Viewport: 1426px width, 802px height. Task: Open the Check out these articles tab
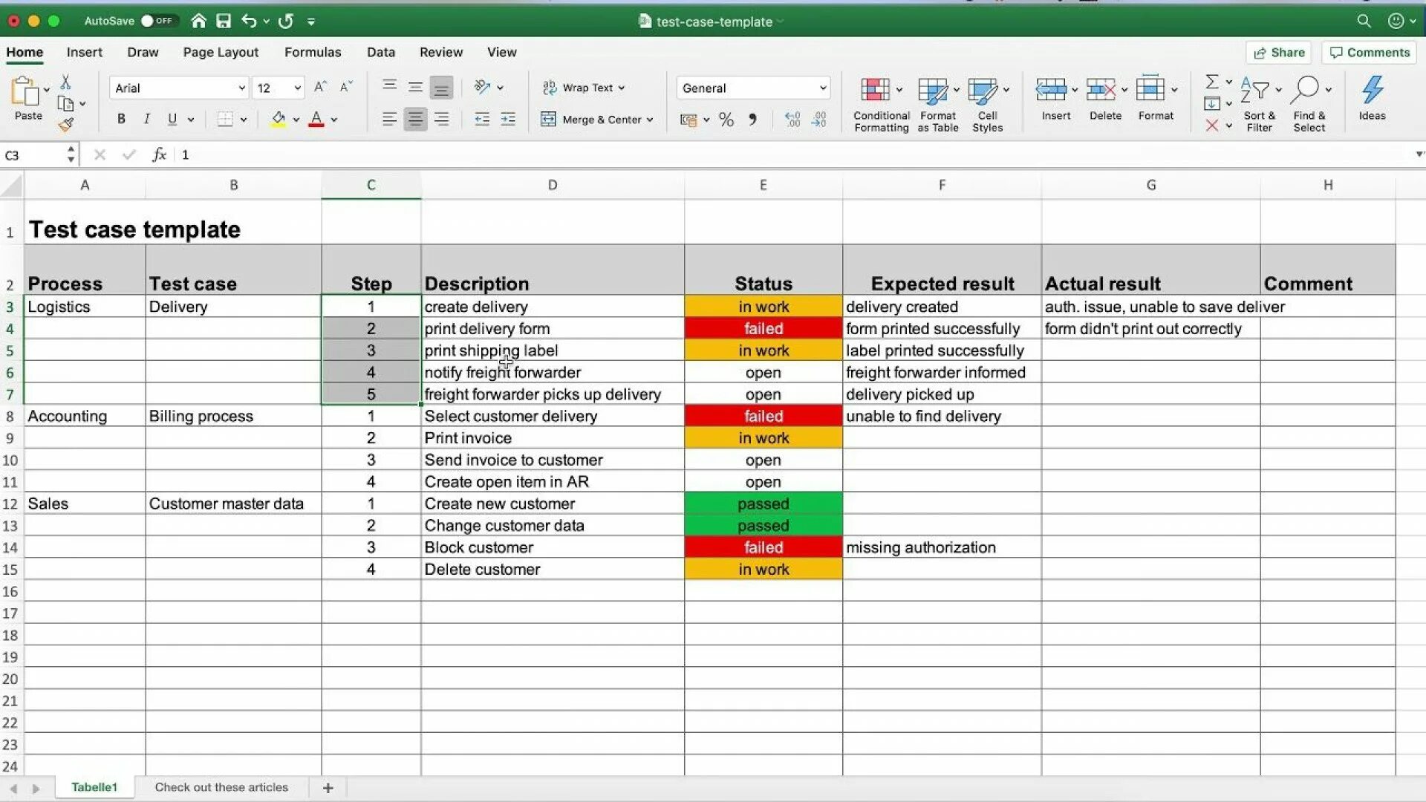coord(221,787)
